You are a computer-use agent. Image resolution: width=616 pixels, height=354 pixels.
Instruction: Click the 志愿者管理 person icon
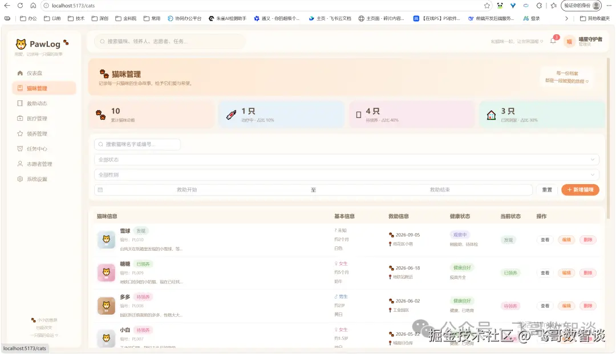(20, 164)
